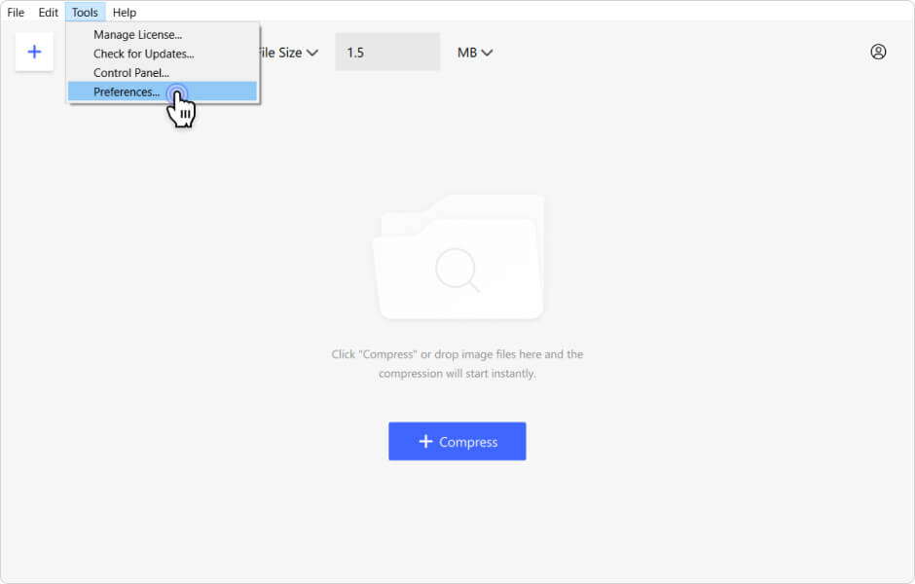Open the Help menu
This screenshot has width=915, height=584.
point(125,13)
